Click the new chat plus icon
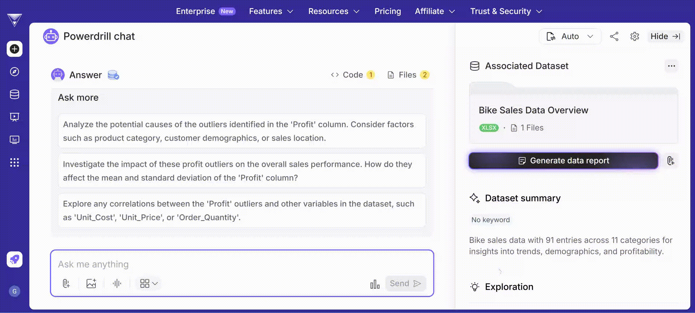The height and width of the screenshot is (313, 695). [x=15, y=49]
